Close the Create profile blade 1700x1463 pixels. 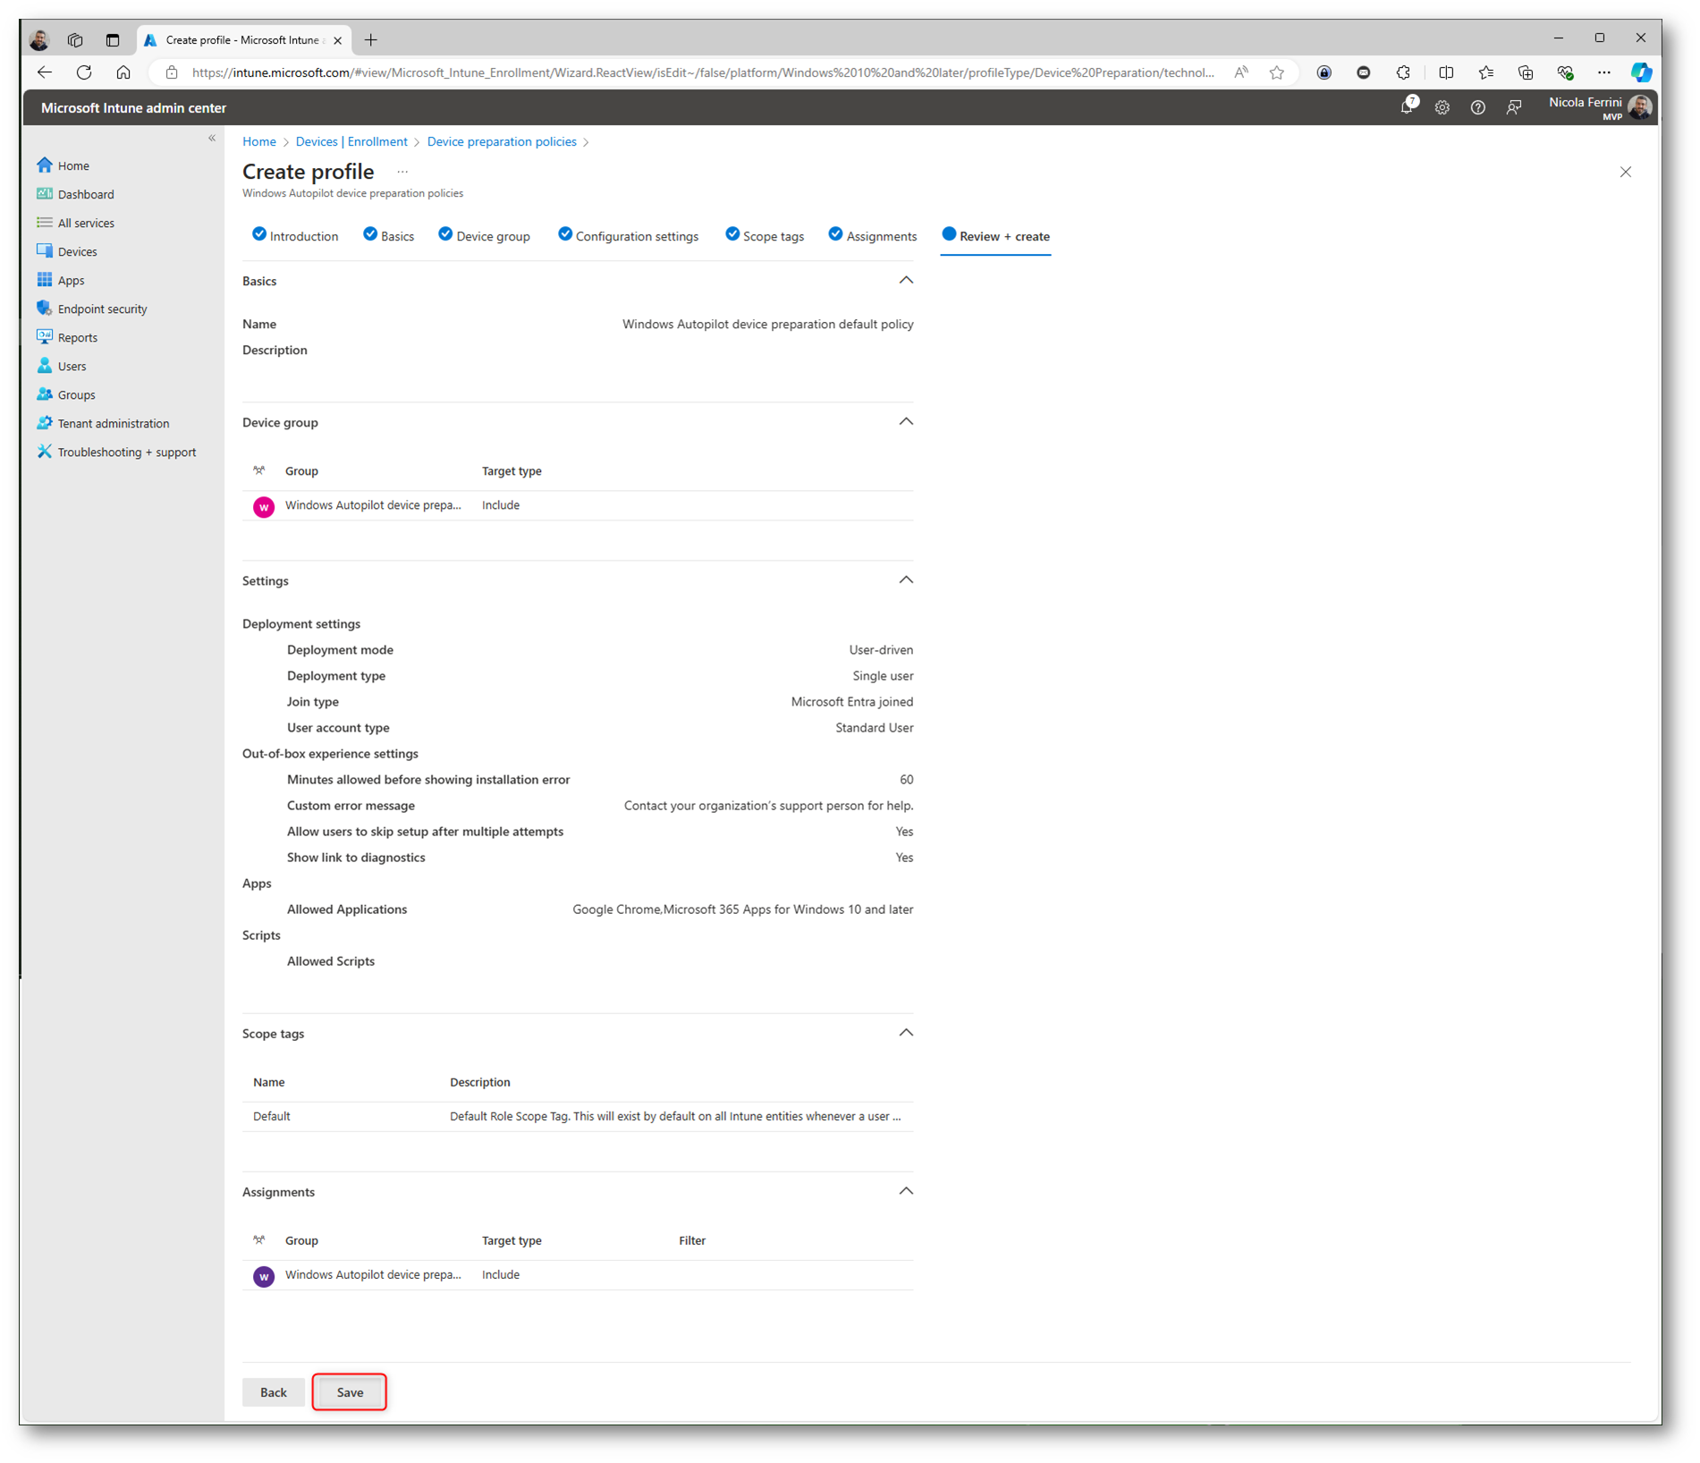click(x=1626, y=172)
